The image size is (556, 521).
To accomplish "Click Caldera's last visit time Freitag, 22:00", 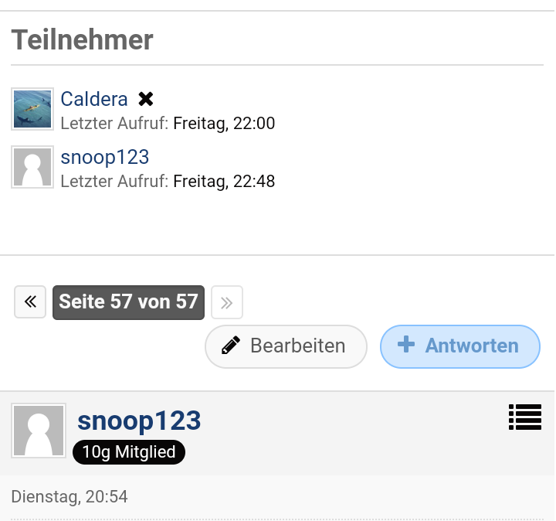I will (224, 124).
